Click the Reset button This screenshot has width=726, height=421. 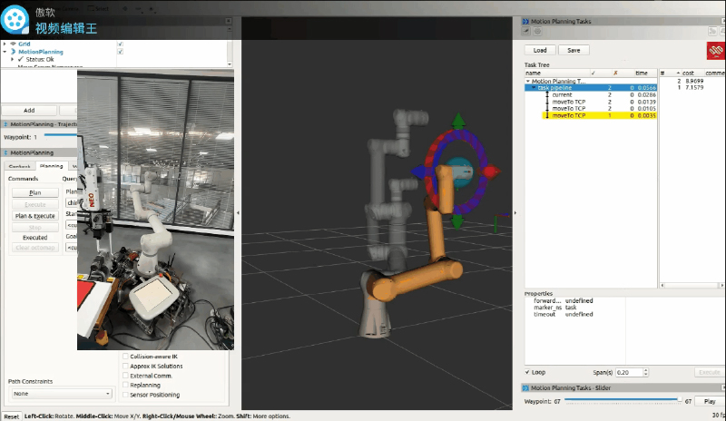(x=12, y=416)
